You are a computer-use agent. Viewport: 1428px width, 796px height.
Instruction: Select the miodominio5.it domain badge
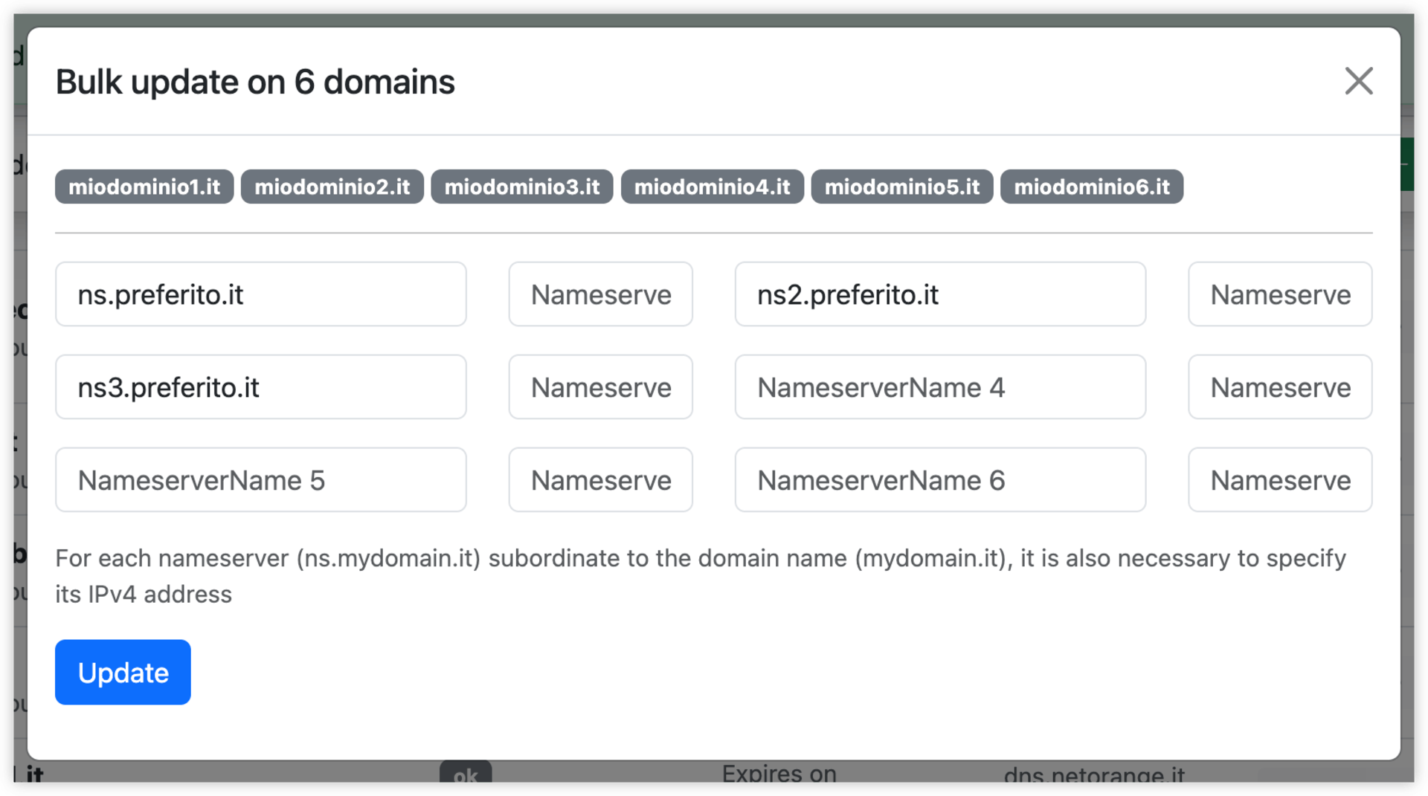coord(901,187)
